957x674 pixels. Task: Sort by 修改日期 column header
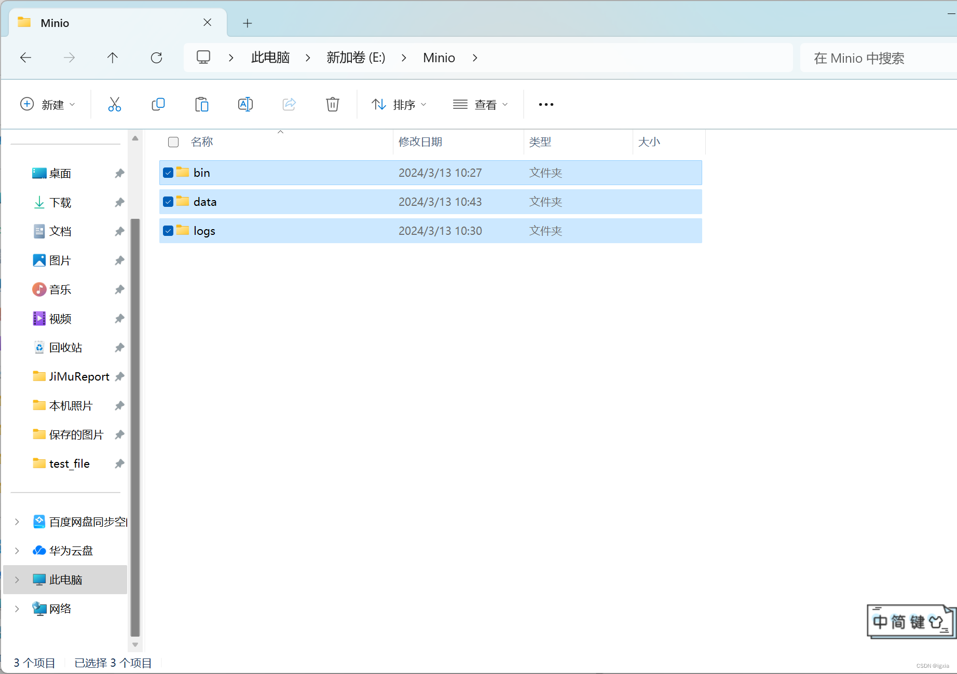pos(420,142)
